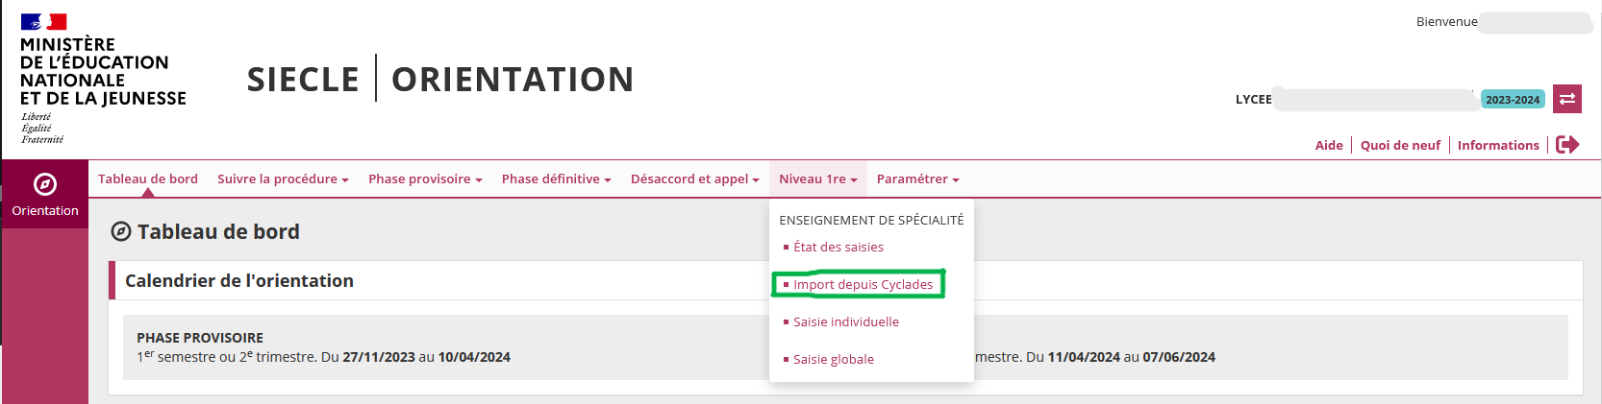The image size is (1602, 404).
Task: Expand the Paramétrer dropdown menu
Action: [x=917, y=179]
